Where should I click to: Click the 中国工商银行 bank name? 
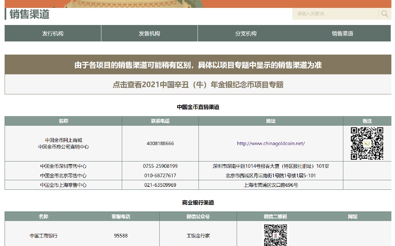(x=44, y=236)
